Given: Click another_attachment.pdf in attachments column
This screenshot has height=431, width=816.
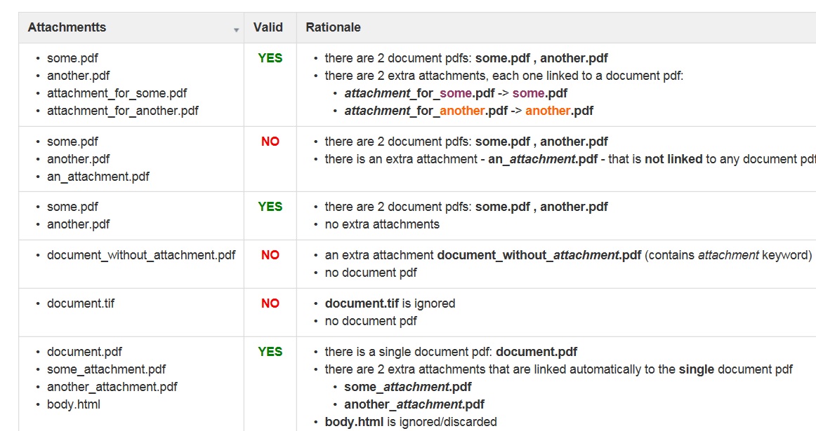Looking at the screenshot, I should pyautogui.click(x=112, y=387).
